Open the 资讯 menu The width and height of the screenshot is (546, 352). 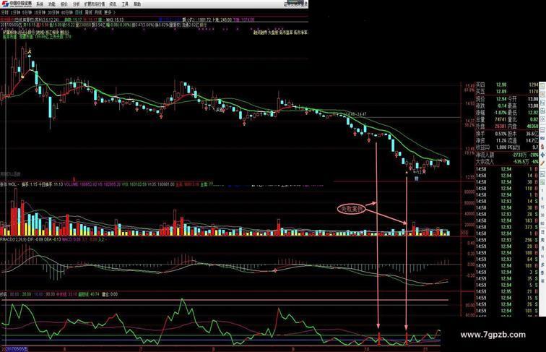113,4
